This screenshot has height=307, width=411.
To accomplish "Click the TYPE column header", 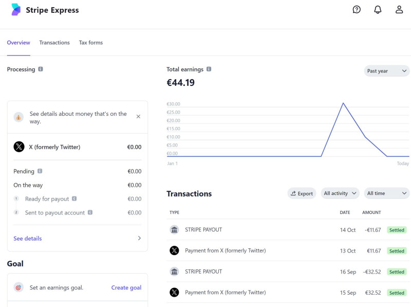I will click(x=174, y=212).
